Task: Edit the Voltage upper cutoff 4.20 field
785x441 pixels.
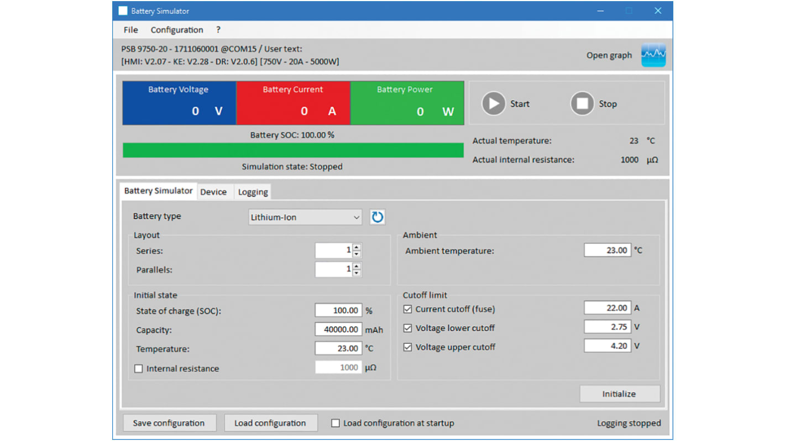Action: (608, 346)
